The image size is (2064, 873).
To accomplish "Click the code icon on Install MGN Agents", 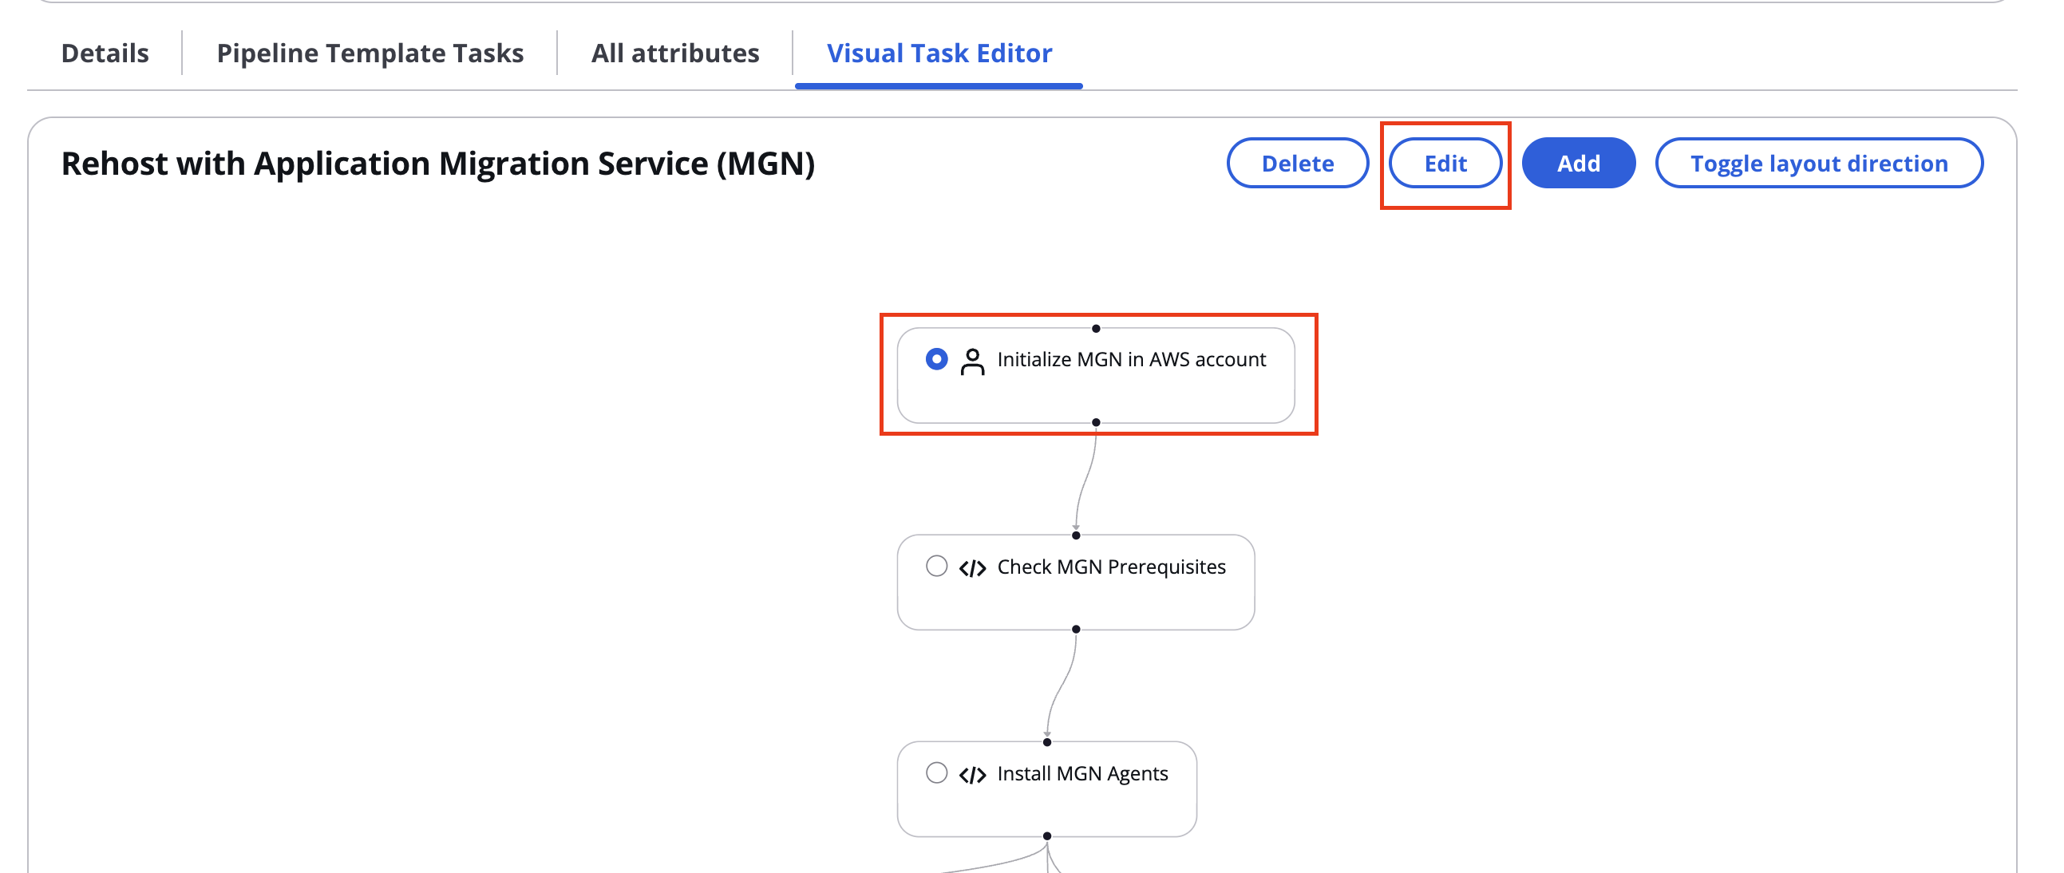I will (973, 775).
